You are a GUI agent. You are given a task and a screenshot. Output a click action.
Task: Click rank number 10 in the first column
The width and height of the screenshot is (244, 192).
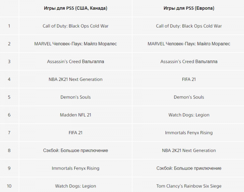point(9,186)
